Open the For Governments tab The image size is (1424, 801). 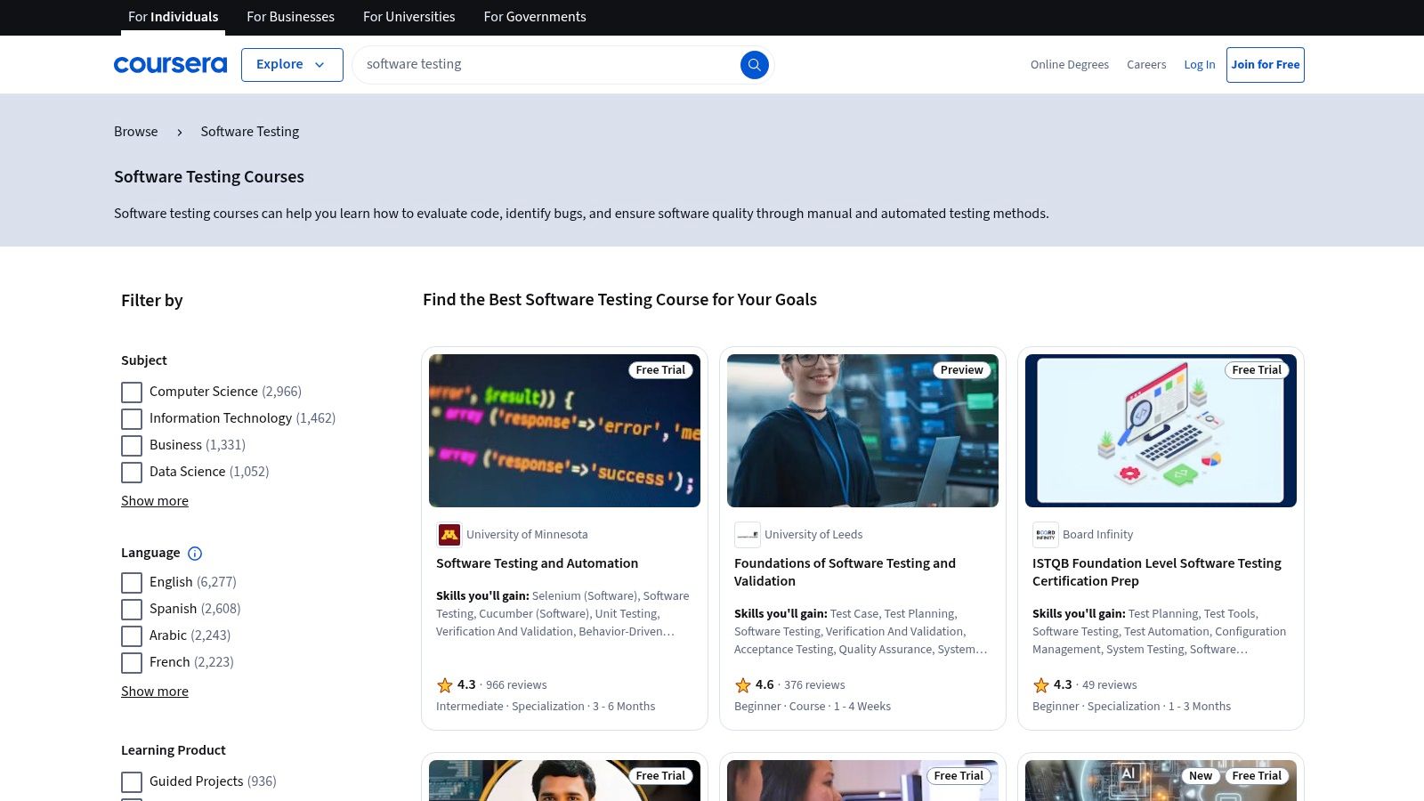(x=535, y=17)
